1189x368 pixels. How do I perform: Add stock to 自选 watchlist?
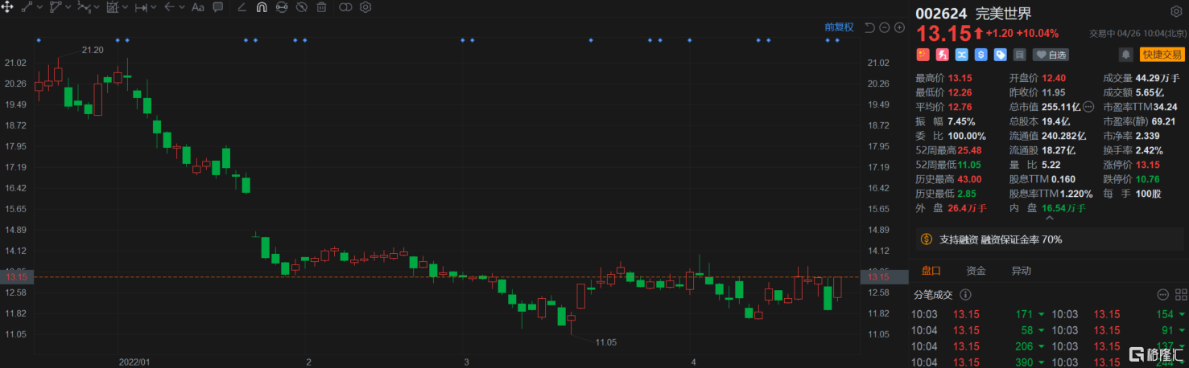(x=1051, y=55)
